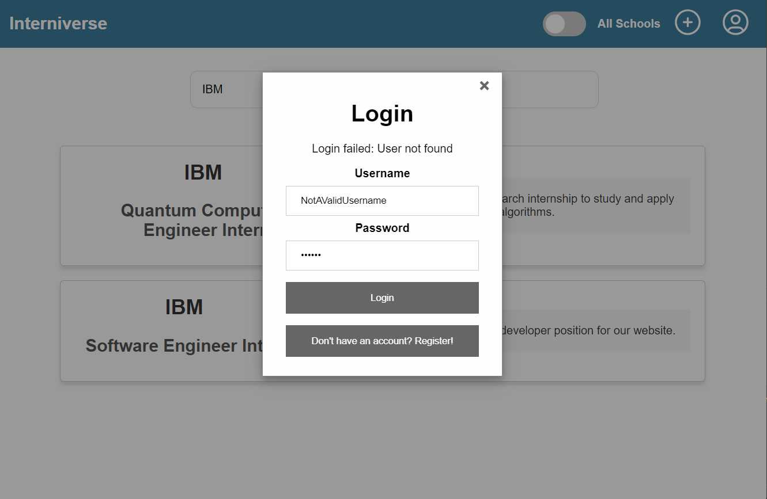Click the Login dialog heading
The height and width of the screenshot is (499, 767).
tap(382, 113)
